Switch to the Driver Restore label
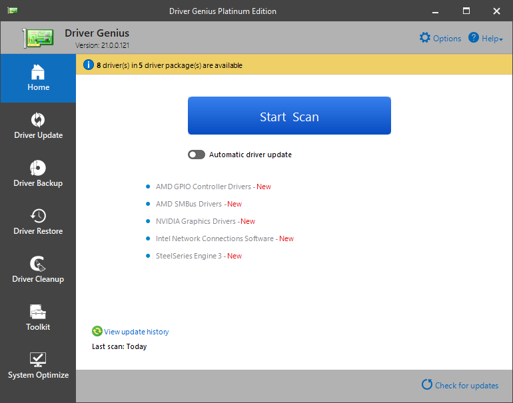This screenshot has width=513, height=403. coord(38,231)
